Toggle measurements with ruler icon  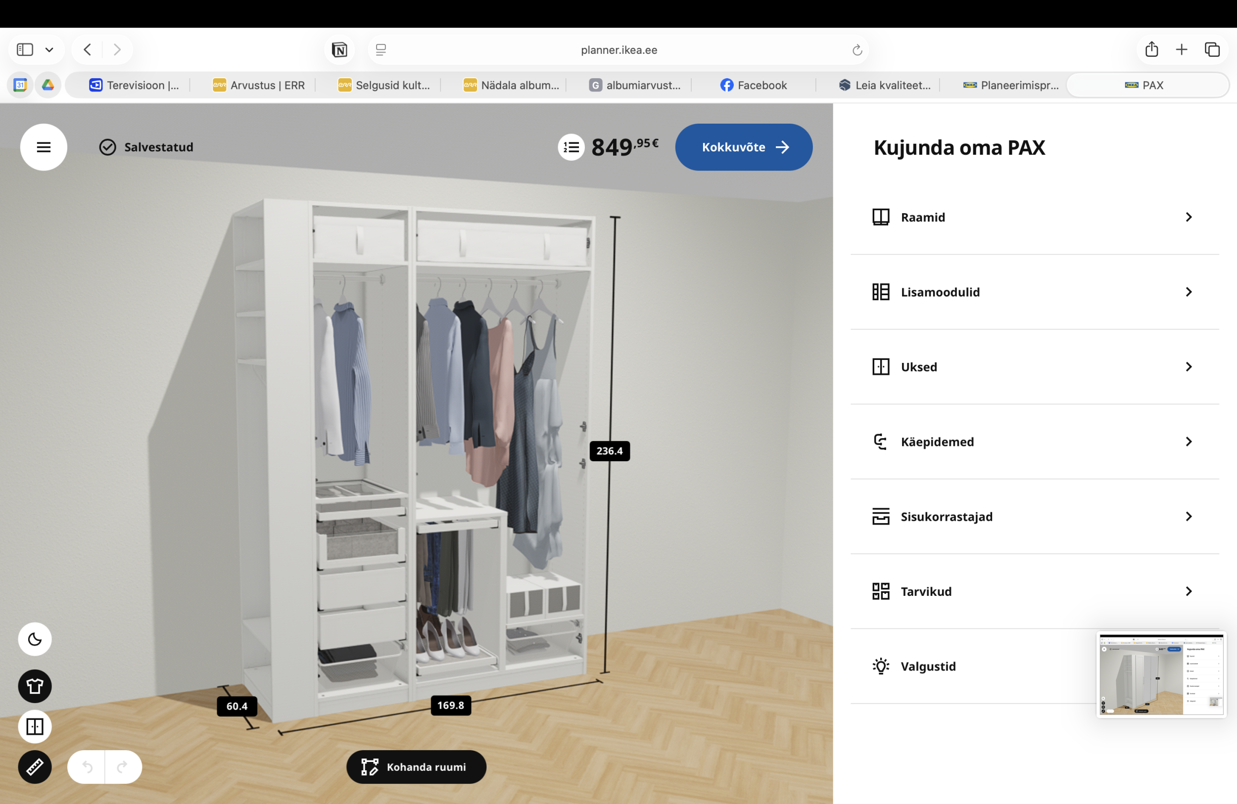pos(35,766)
